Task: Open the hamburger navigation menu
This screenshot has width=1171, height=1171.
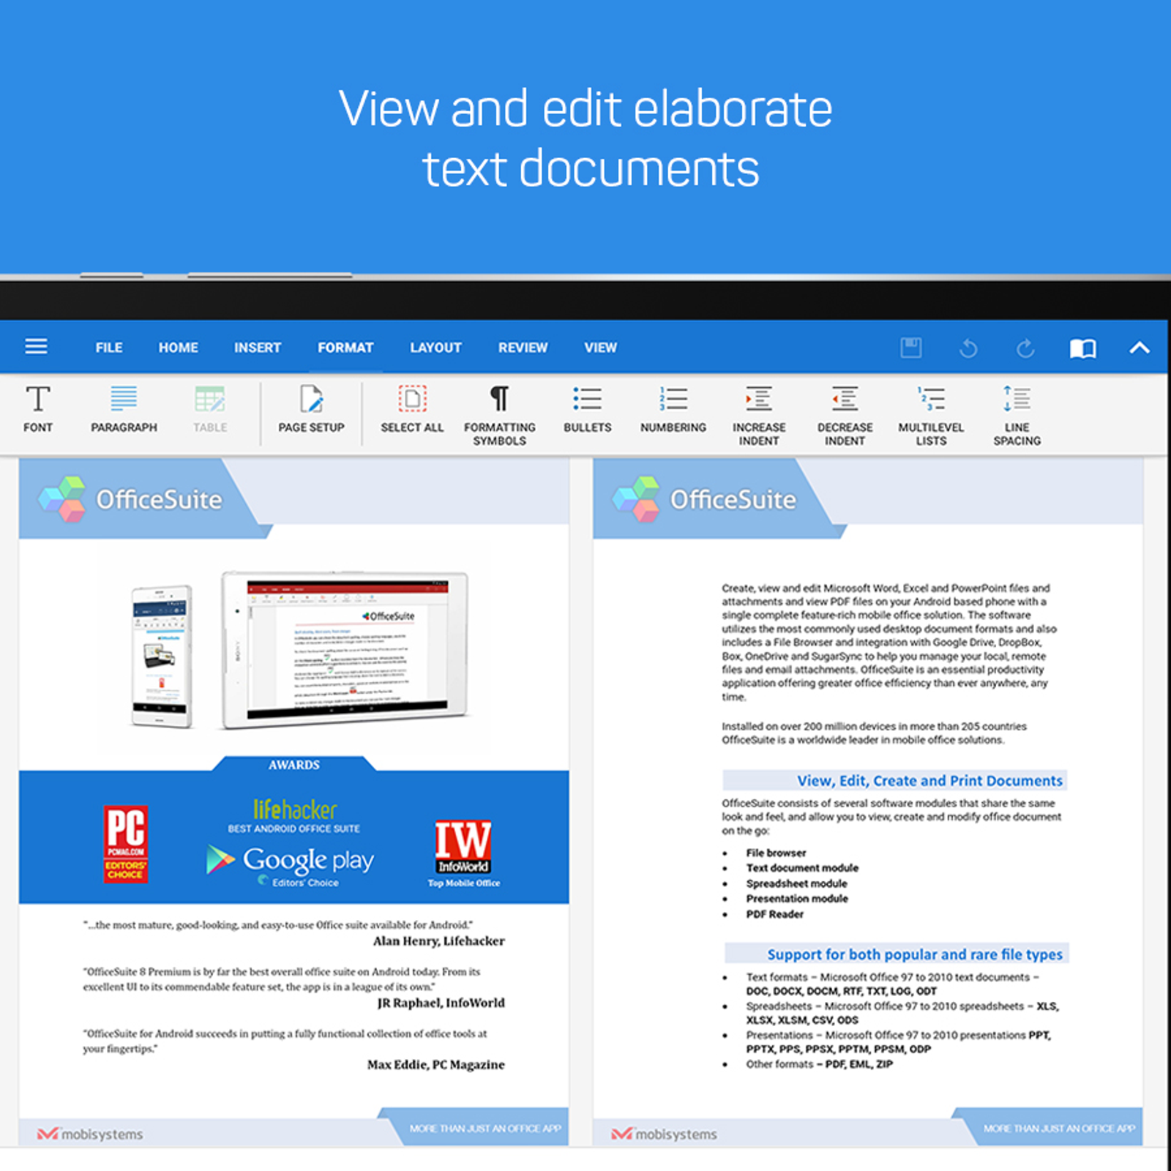Action: click(36, 347)
